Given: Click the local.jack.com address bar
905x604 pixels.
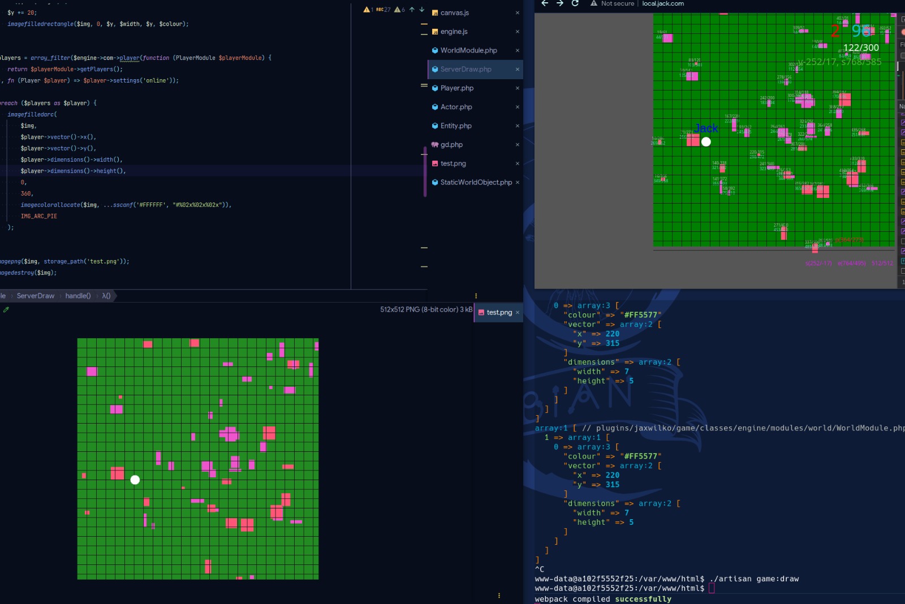Looking at the screenshot, I should click(663, 3).
